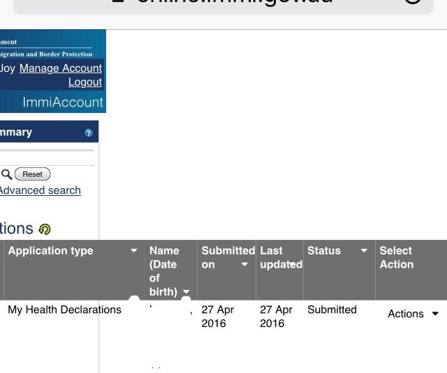Sort by Name (Date of birth) arrow
Image resolution: width=447 pixels, height=373 pixels.
(x=186, y=292)
